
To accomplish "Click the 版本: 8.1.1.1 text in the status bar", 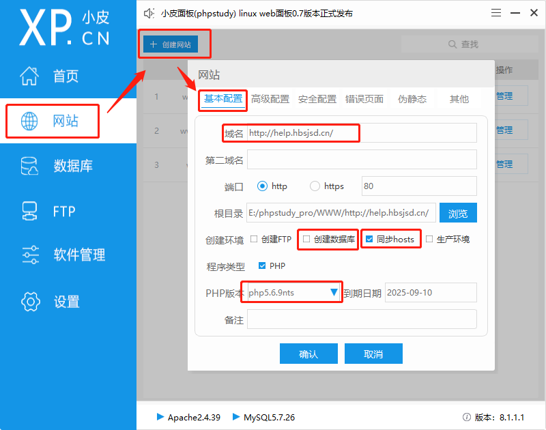I will point(500,417).
